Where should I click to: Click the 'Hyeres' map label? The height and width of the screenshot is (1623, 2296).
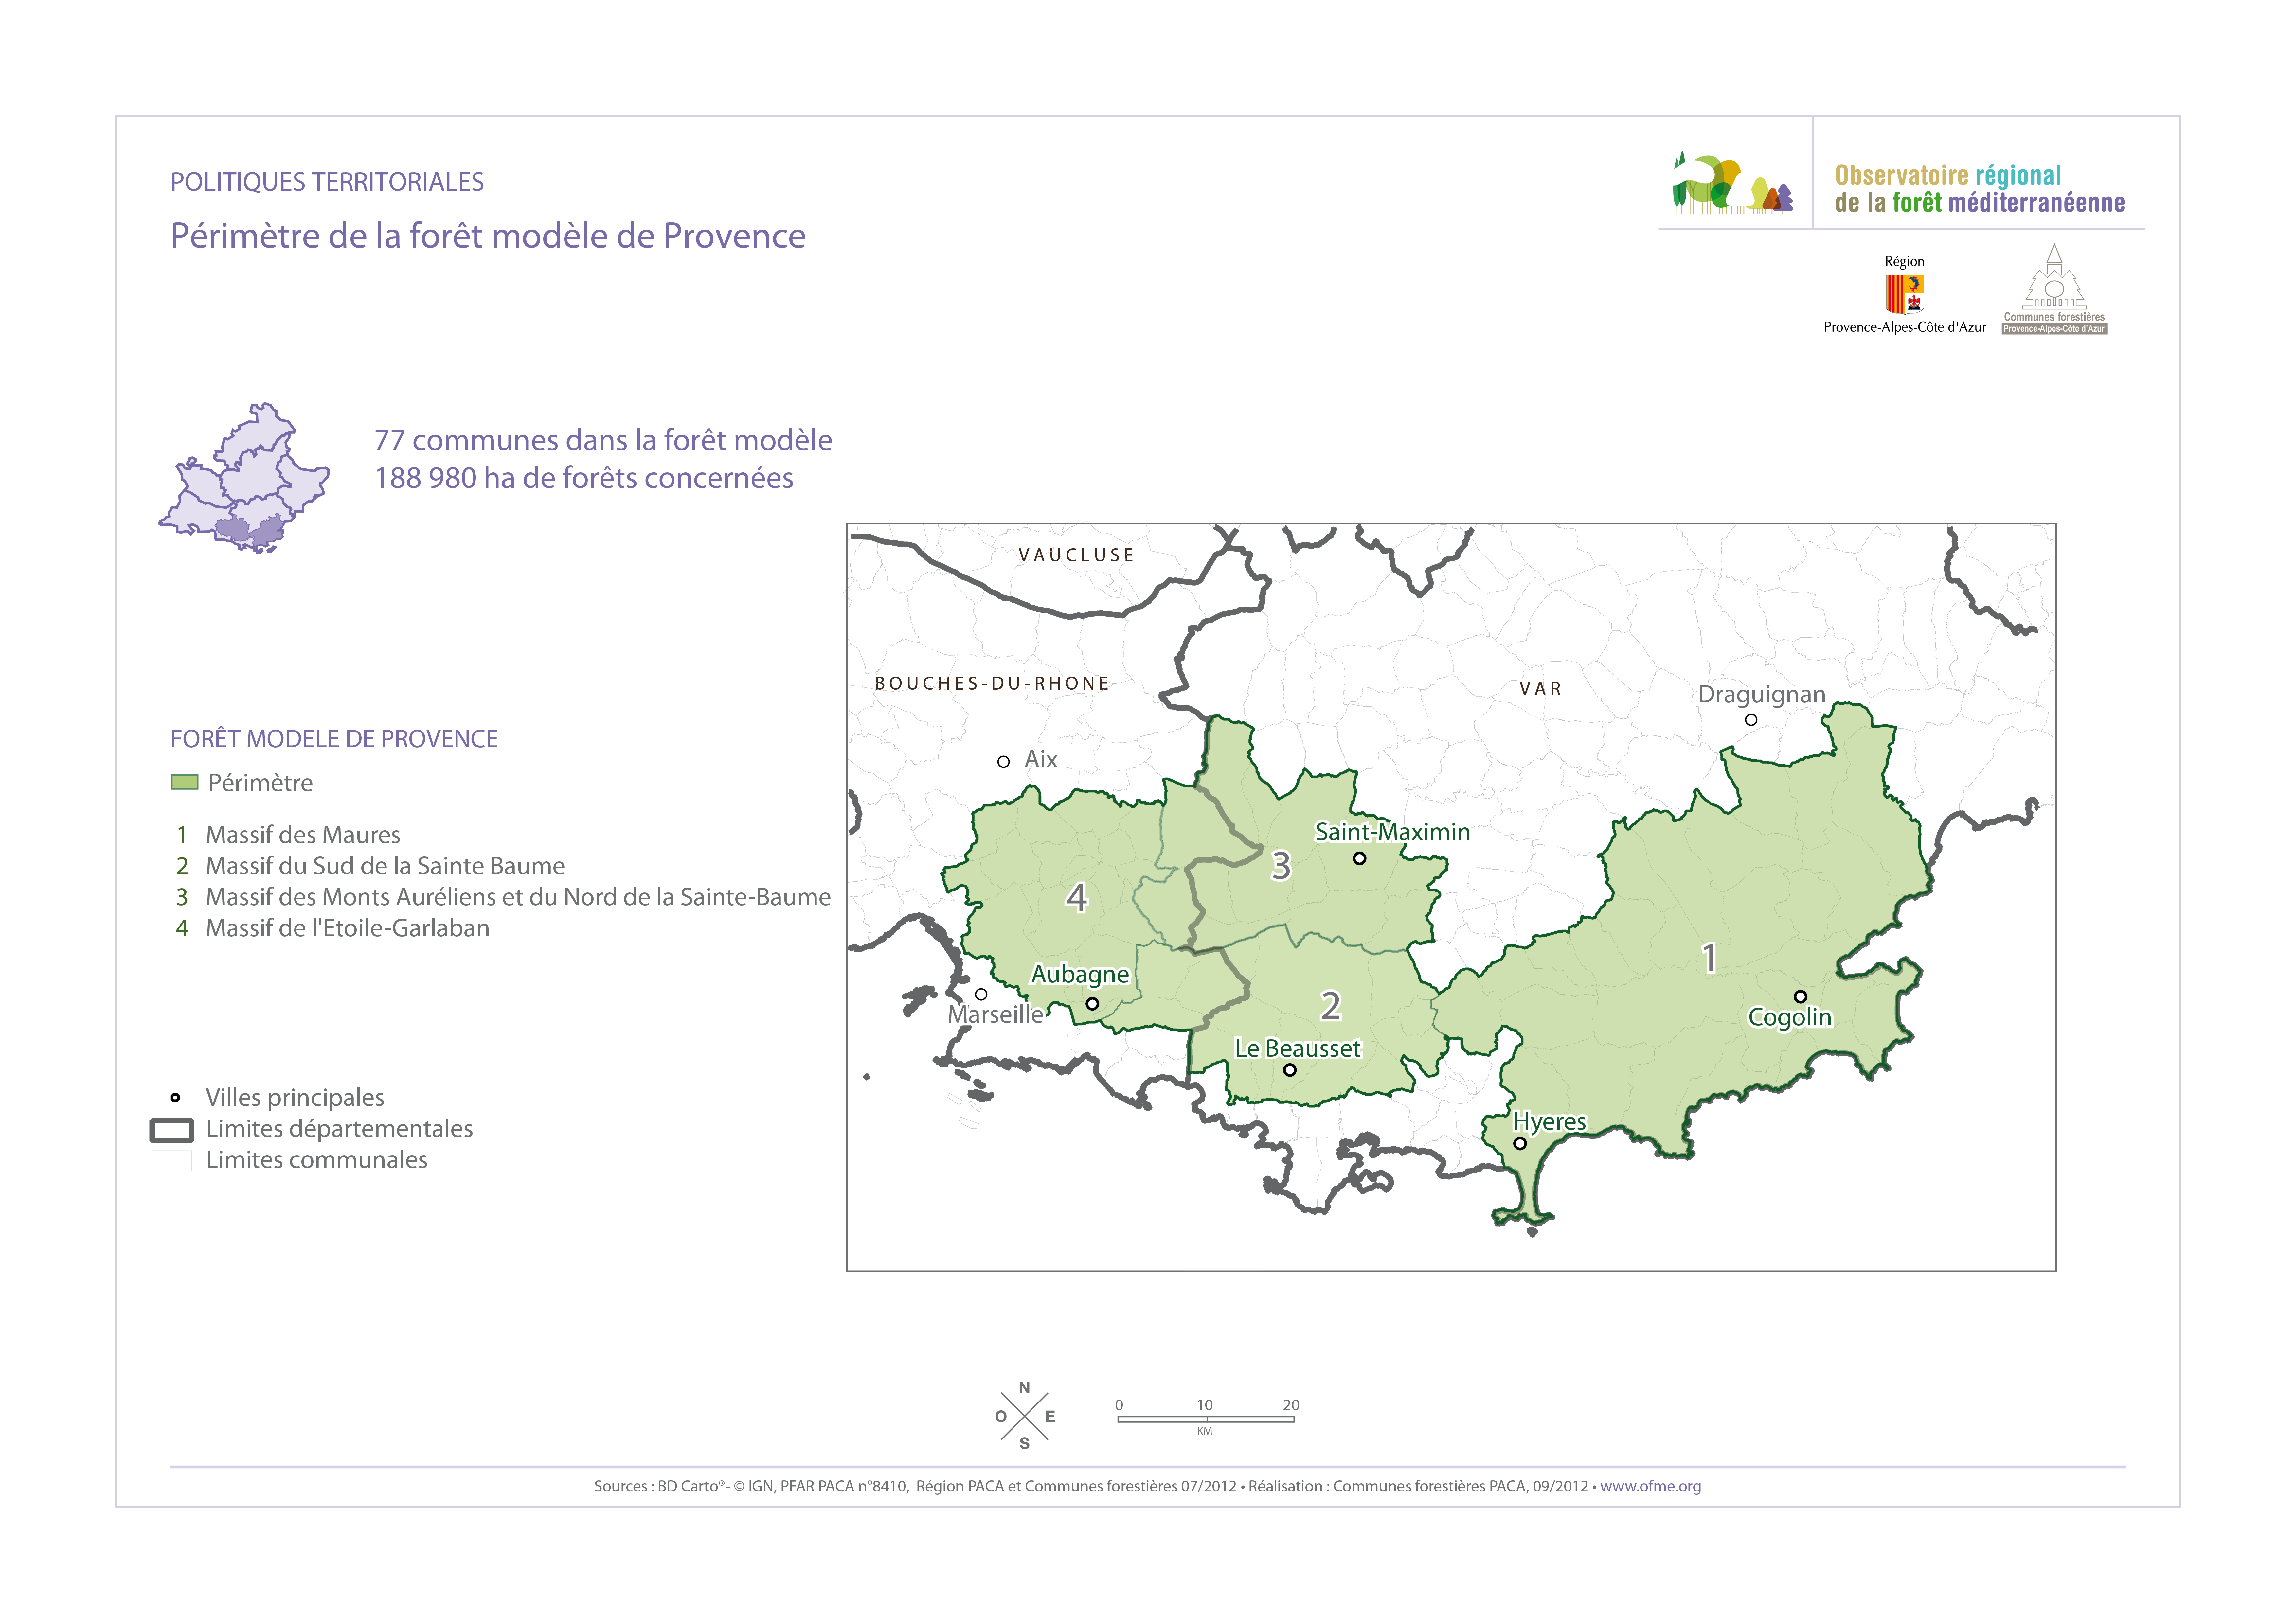pyautogui.click(x=1550, y=1122)
